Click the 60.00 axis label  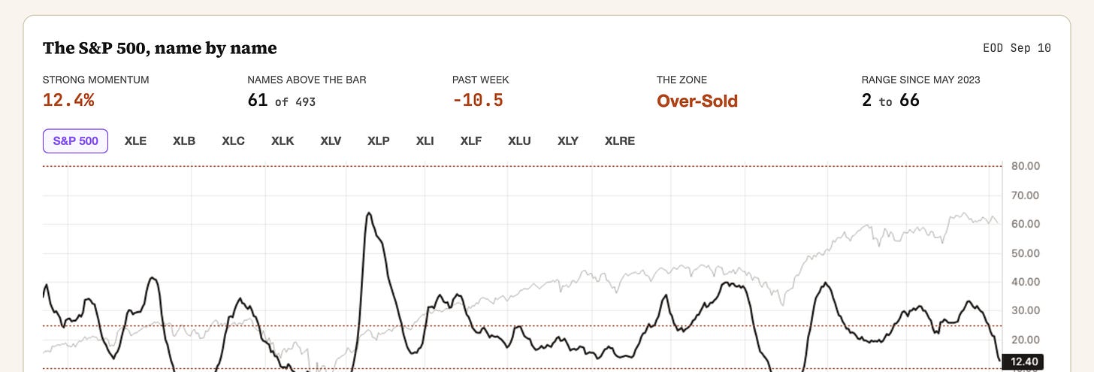[1025, 224]
